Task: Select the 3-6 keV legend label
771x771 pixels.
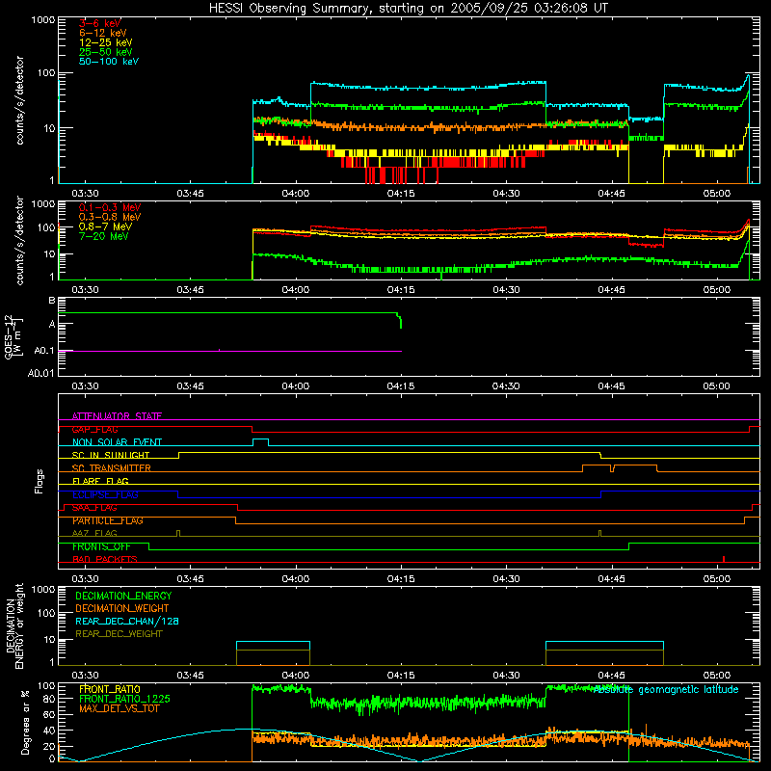Action: 100,23
